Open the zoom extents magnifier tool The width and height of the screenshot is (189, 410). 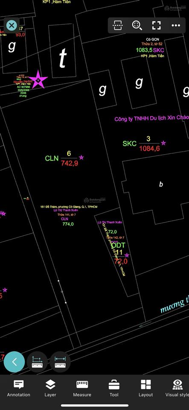[x=137, y=25]
